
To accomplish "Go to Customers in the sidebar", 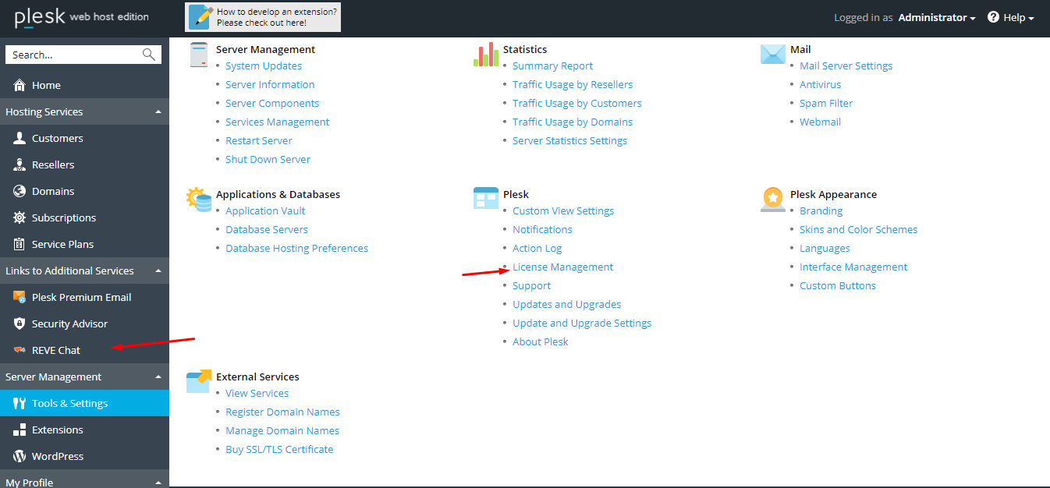I will click(x=57, y=138).
